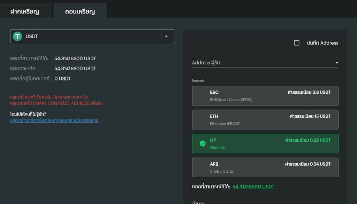Switch to the ฝากเหรียญ tab
Image resolution: width=357 pixels, height=204 pixels.
click(25, 11)
